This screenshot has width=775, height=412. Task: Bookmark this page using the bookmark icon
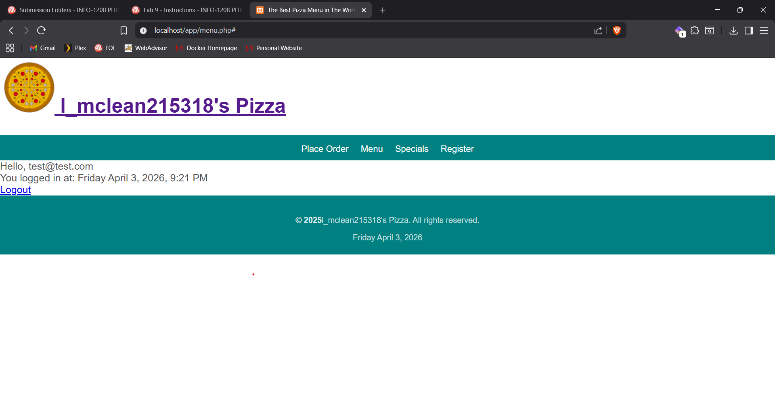pyautogui.click(x=124, y=31)
